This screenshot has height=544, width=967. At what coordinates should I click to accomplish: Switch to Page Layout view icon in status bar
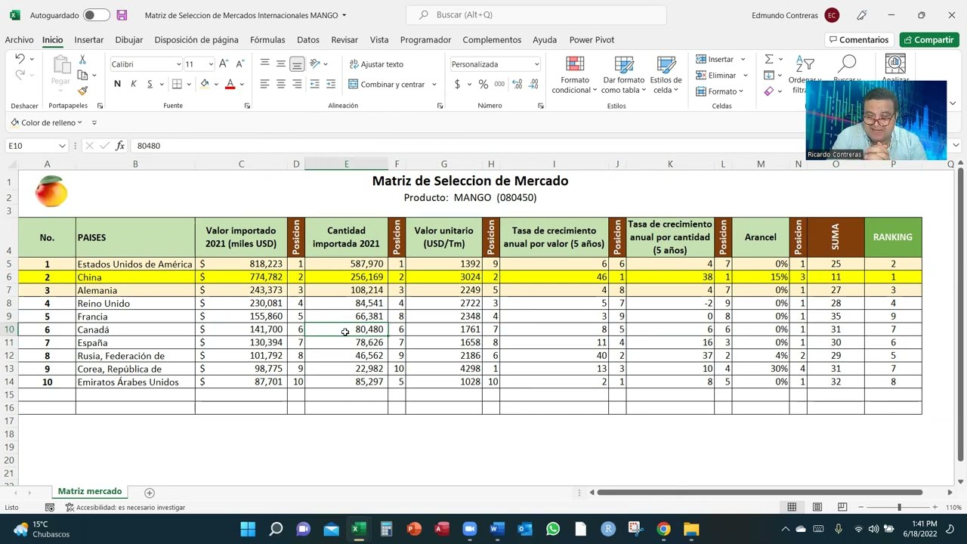click(817, 507)
